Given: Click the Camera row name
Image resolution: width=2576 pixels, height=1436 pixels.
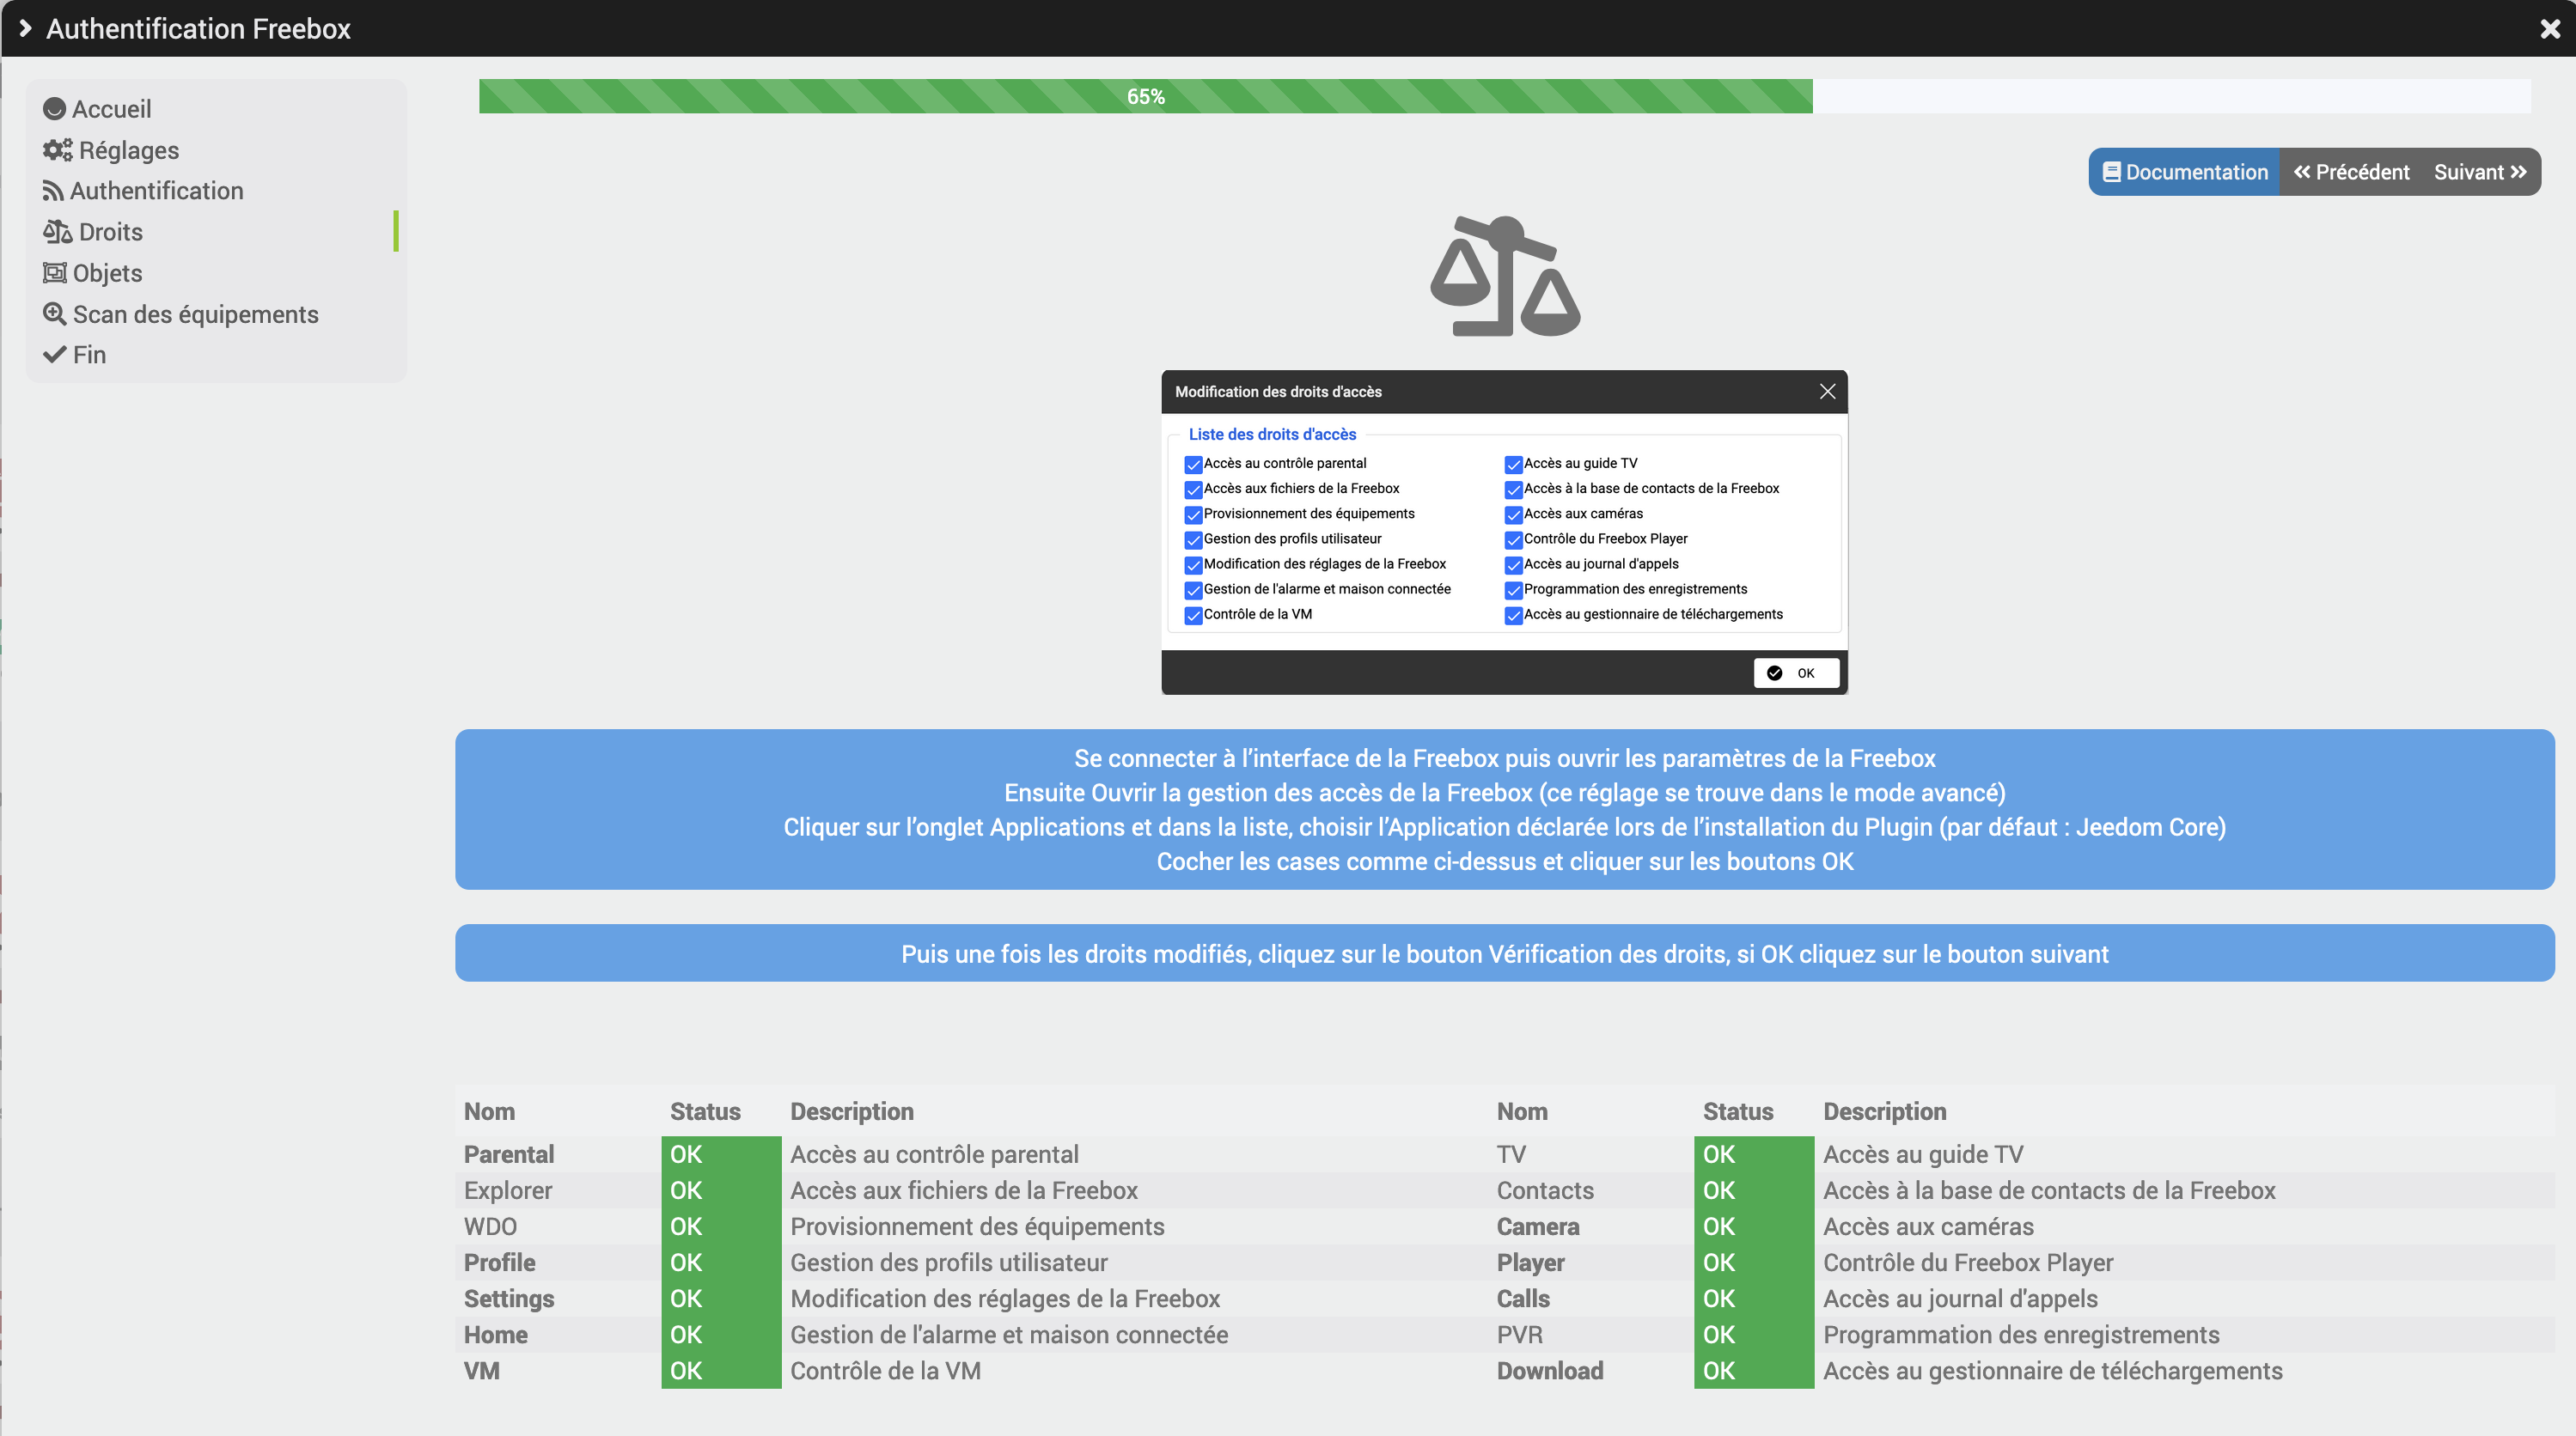Looking at the screenshot, I should (1538, 1226).
